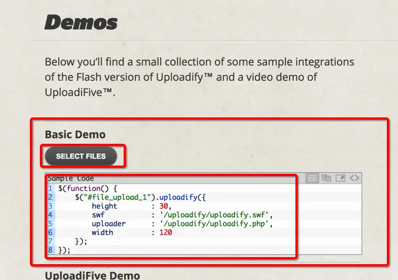Click the intro paragraph mentioning UploadiFive™
Image resolution: width=398 pixels, height=280 pixels.
(x=199, y=77)
